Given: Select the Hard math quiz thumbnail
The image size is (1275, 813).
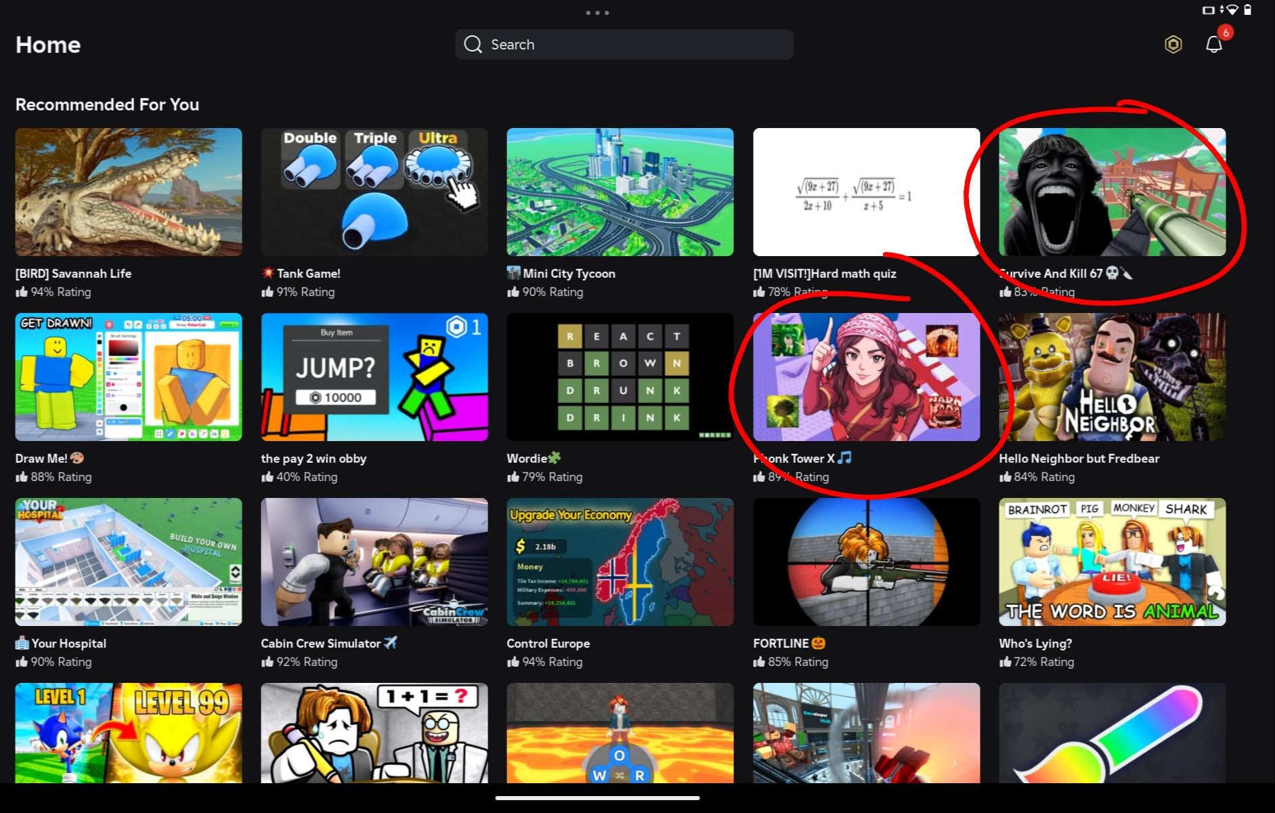Looking at the screenshot, I should click(x=865, y=192).
